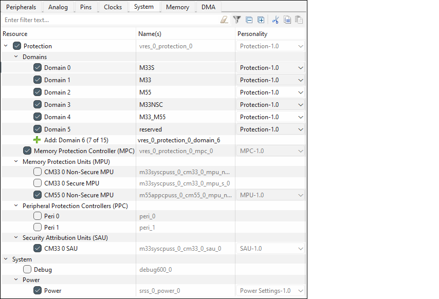Image resolution: width=439 pixels, height=299 pixels.
Task: Collapse the Memory Protection Units group
Action: click(16, 162)
